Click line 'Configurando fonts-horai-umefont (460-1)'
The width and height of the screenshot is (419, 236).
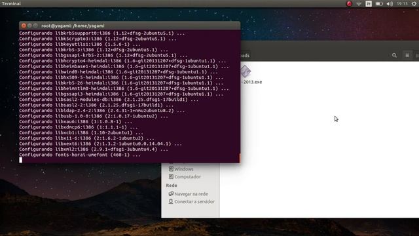(80, 155)
